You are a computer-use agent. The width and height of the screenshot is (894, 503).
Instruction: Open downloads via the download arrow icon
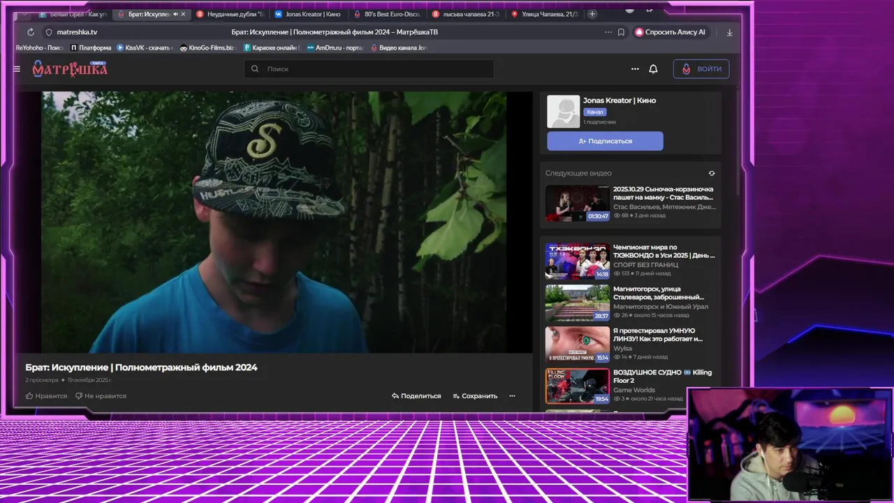(x=730, y=32)
